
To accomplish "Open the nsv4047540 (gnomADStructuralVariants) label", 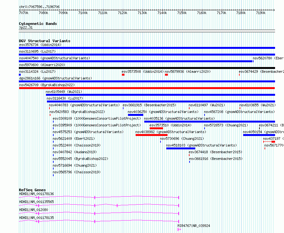I will click(55, 58).
